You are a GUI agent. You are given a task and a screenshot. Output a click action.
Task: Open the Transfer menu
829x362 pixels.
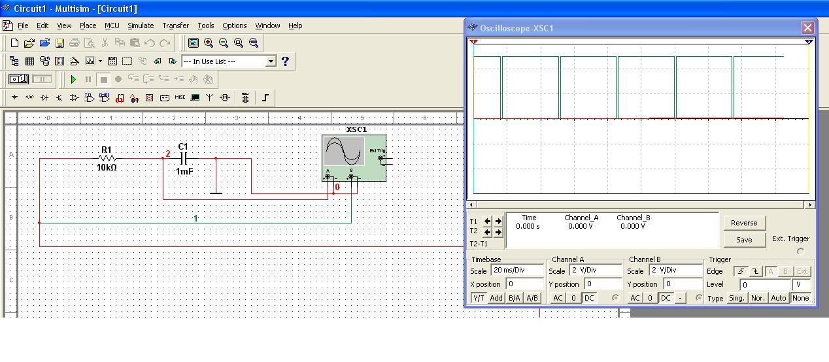pos(175,25)
